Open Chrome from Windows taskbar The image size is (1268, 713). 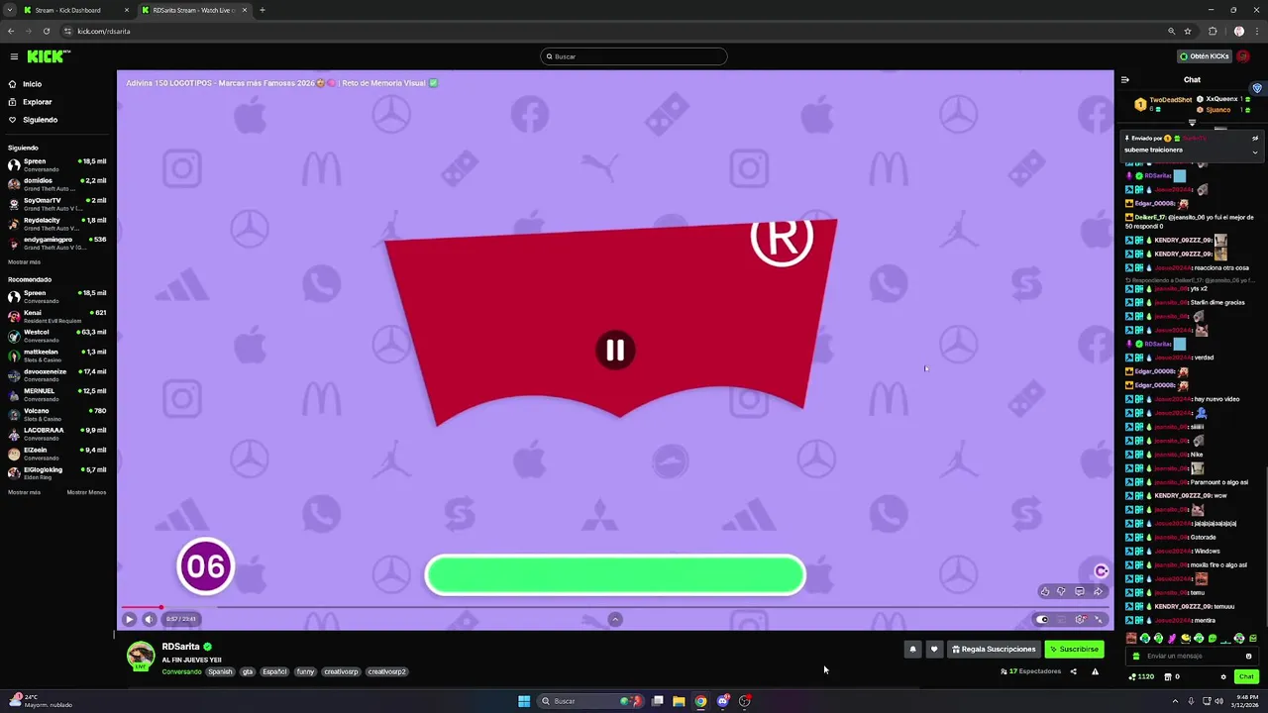coord(700,701)
